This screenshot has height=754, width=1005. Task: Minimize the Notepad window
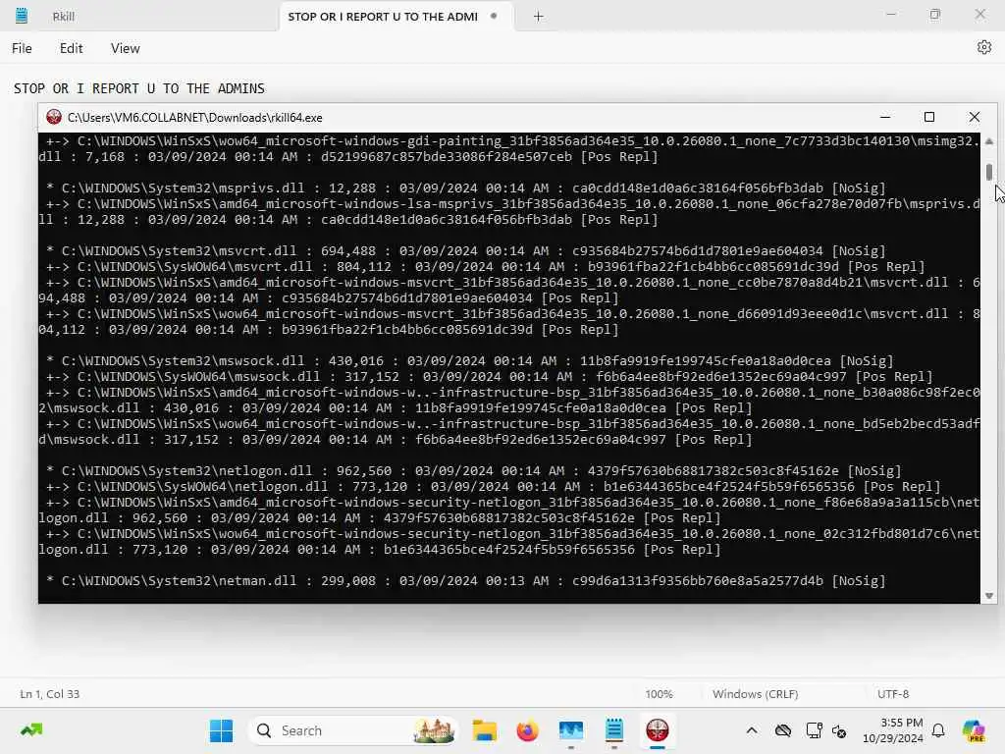pos(891,14)
